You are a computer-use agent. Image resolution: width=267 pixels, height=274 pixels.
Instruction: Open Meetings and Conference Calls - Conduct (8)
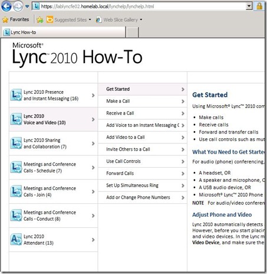click(54, 216)
